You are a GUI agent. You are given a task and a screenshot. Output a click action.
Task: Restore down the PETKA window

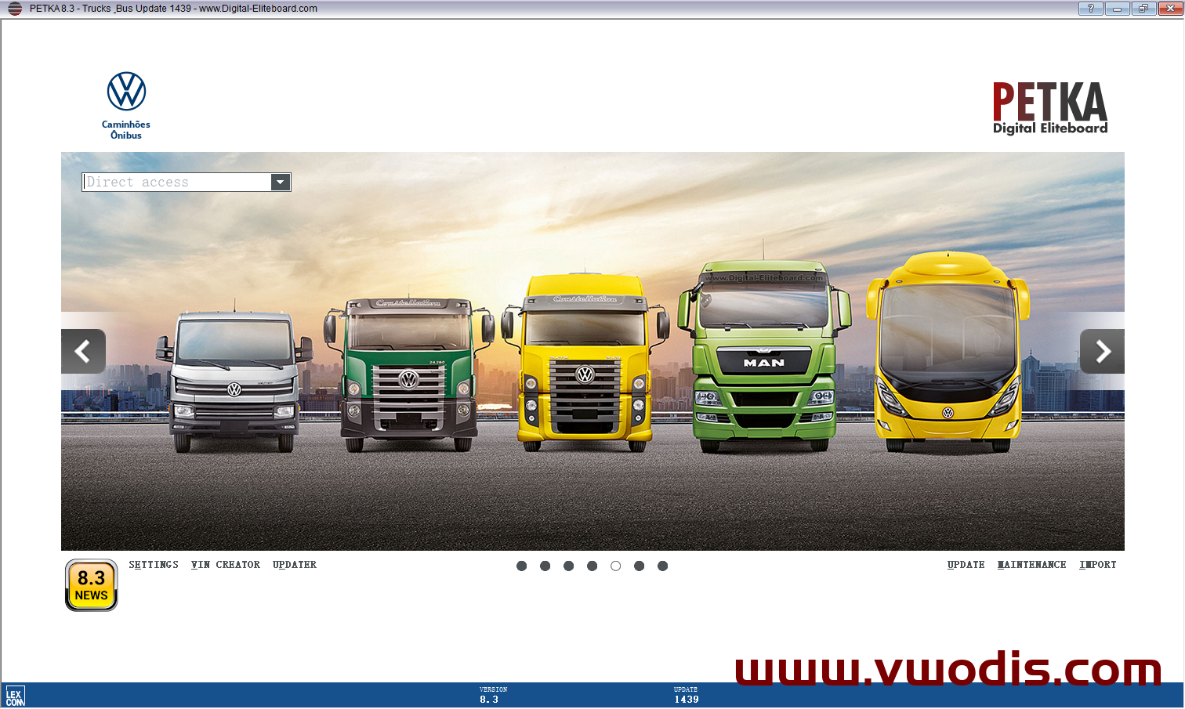(1143, 9)
